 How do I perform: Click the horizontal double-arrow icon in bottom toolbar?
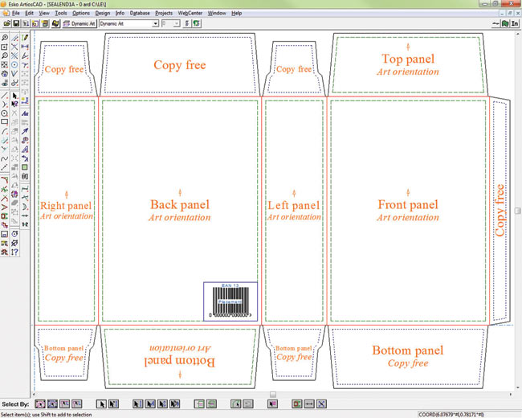(x=308, y=403)
